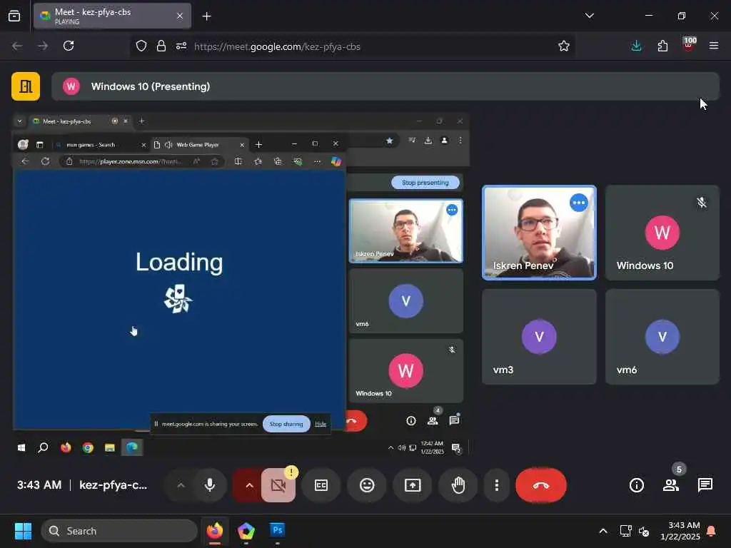Open a new Firefox tab
731x548 pixels.
pyautogui.click(x=206, y=16)
